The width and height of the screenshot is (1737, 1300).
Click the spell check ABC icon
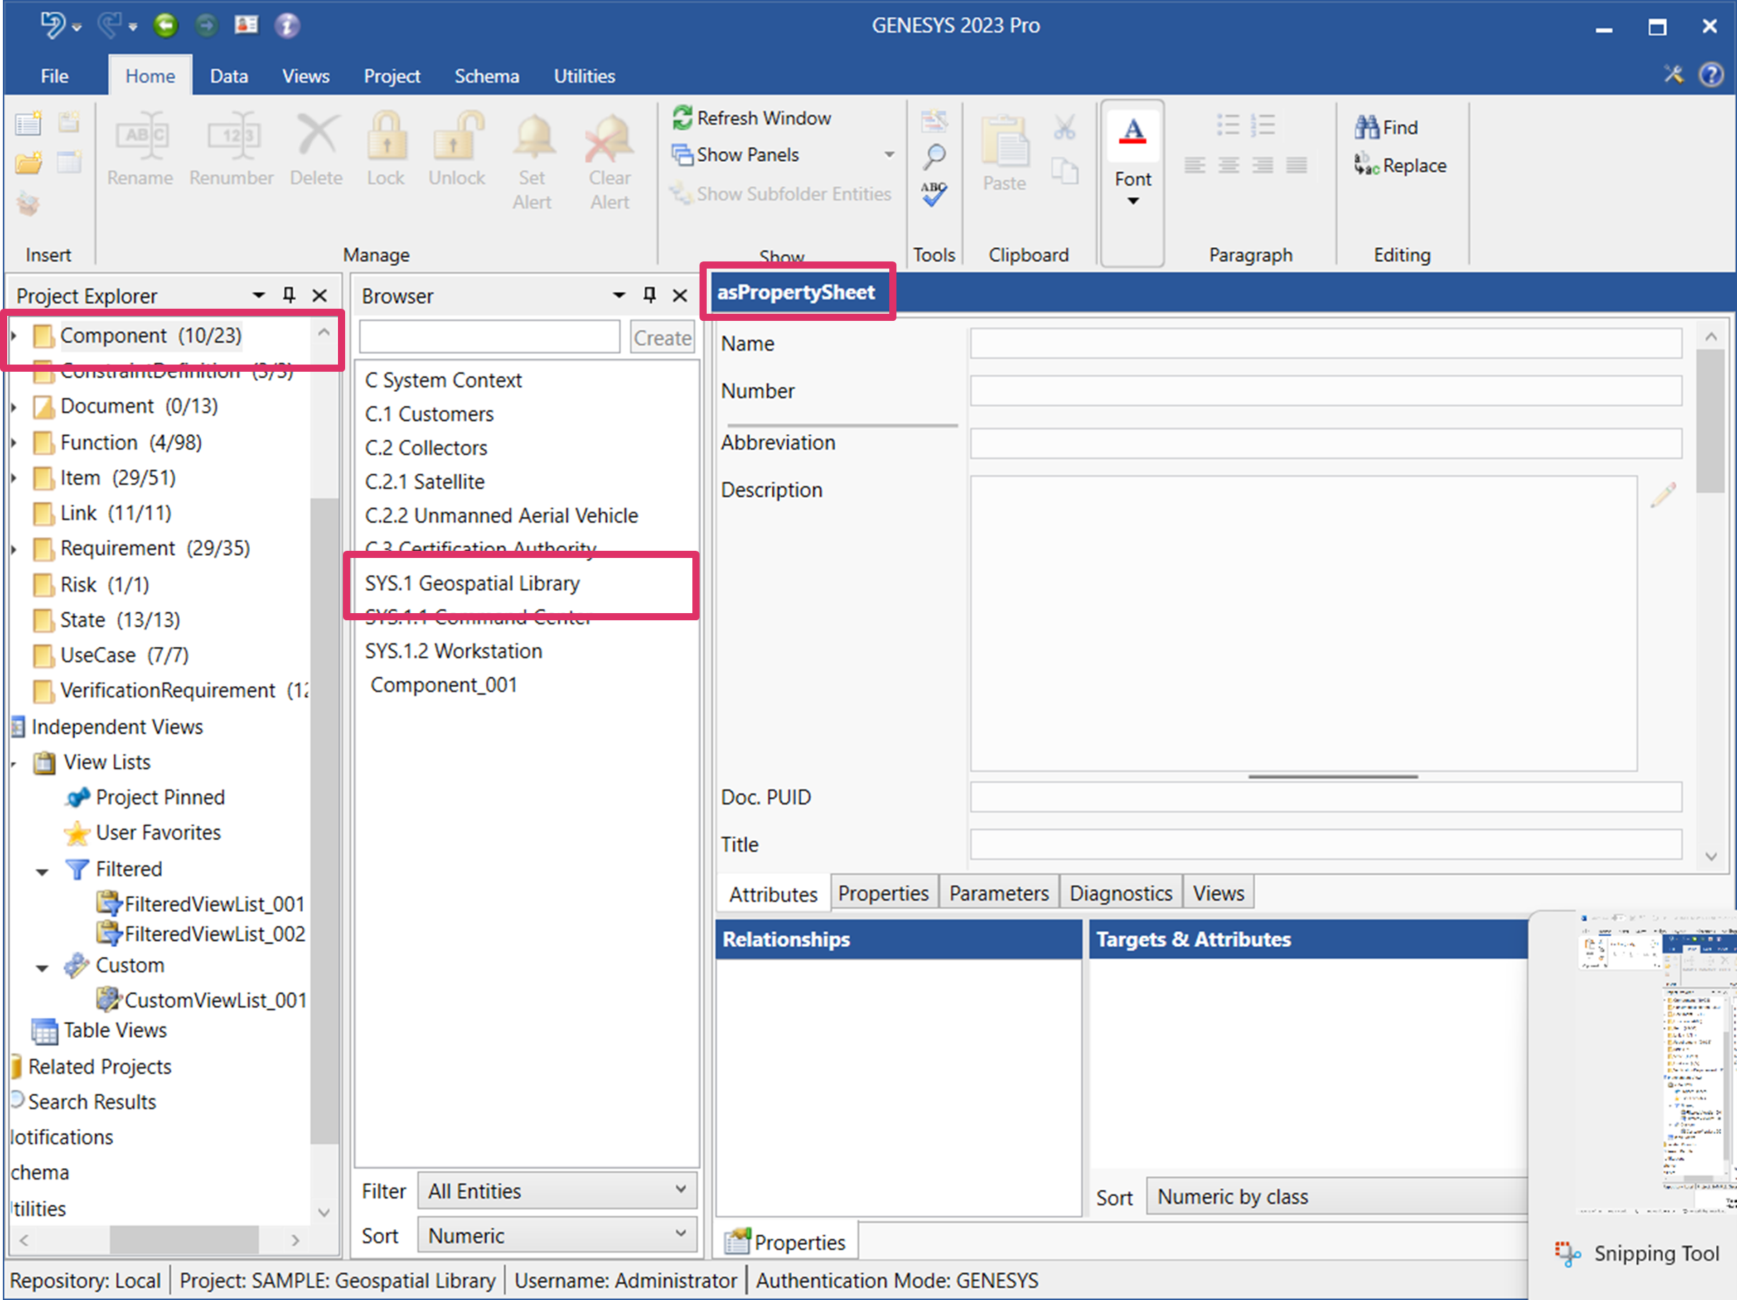tap(934, 193)
